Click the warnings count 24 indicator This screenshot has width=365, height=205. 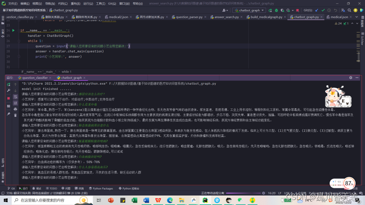(x=338, y=24)
